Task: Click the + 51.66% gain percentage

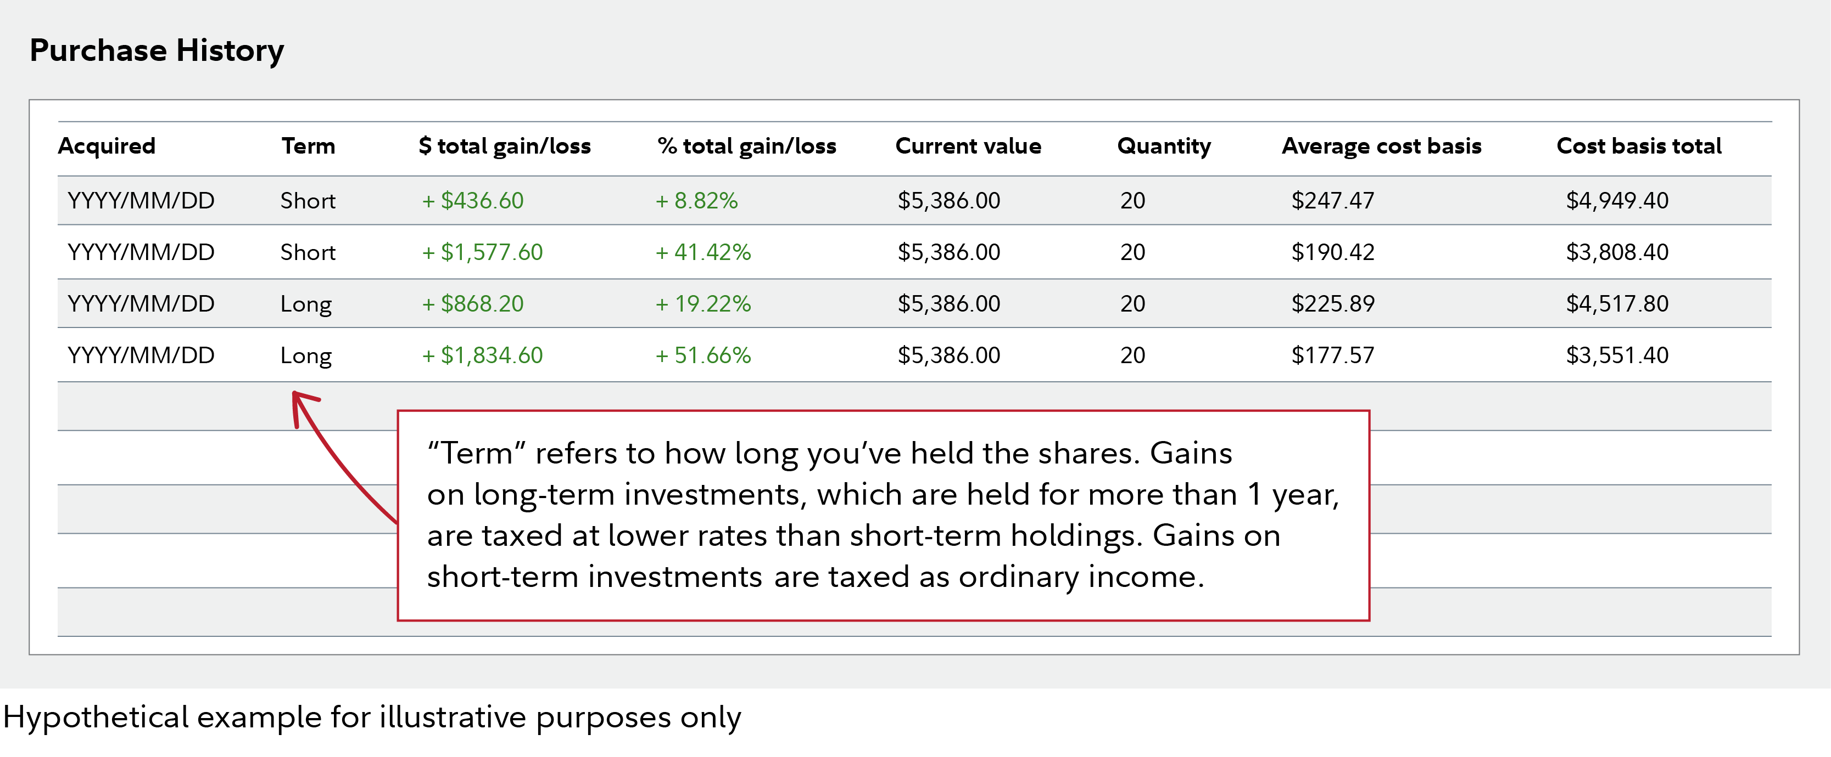Action: pyautogui.click(x=703, y=355)
